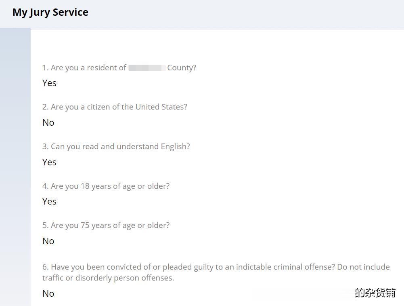Screen dimensions: 404x306
Task: Click the My Jury Service heading
Action: (x=50, y=13)
